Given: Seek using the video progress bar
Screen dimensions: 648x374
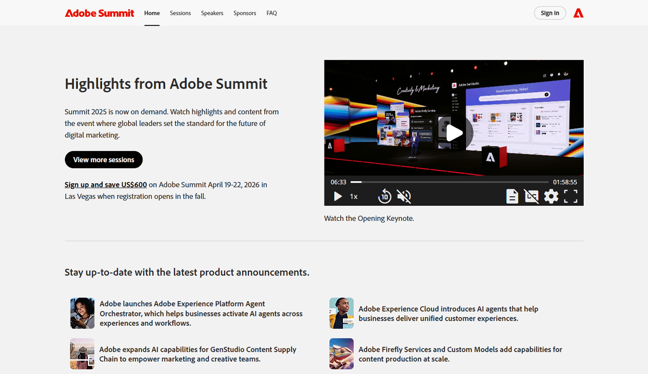Looking at the screenshot, I should tap(448, 182).
